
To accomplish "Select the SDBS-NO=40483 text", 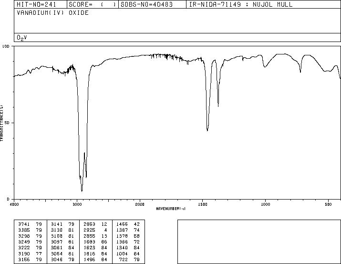I will (x=146, y=4).
